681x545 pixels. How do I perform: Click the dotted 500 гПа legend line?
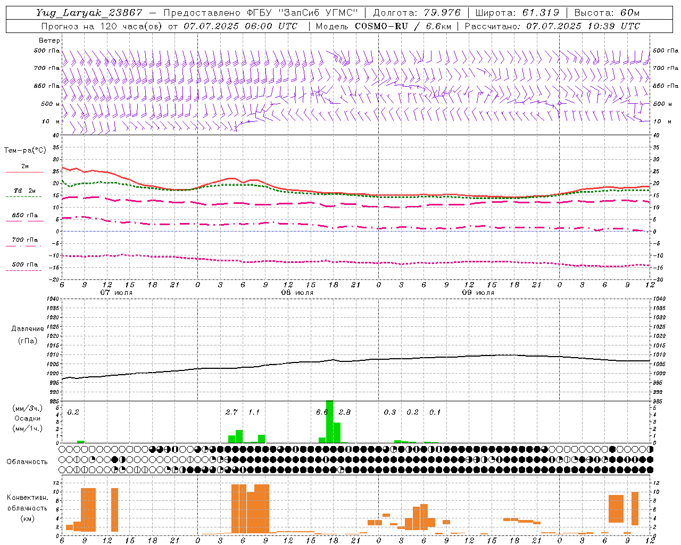[x=23, y=270]
